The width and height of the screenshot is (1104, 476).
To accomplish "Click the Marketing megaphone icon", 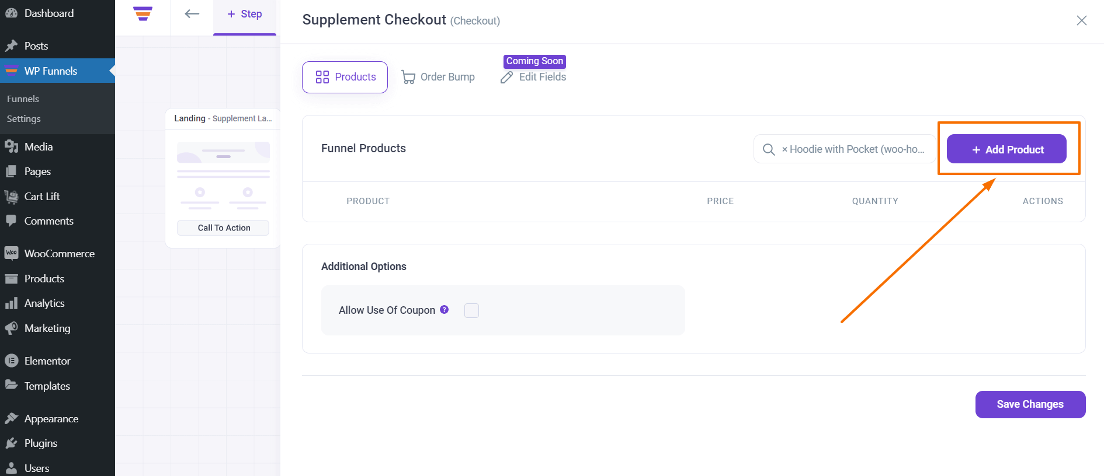I will coord(11,328).
